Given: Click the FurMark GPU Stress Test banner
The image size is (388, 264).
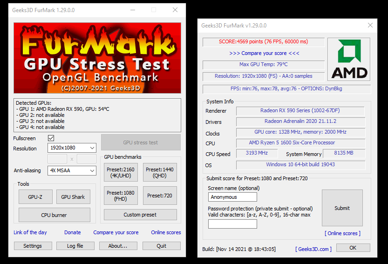Looking at the screenshot, I should click(x=97, y=58).
